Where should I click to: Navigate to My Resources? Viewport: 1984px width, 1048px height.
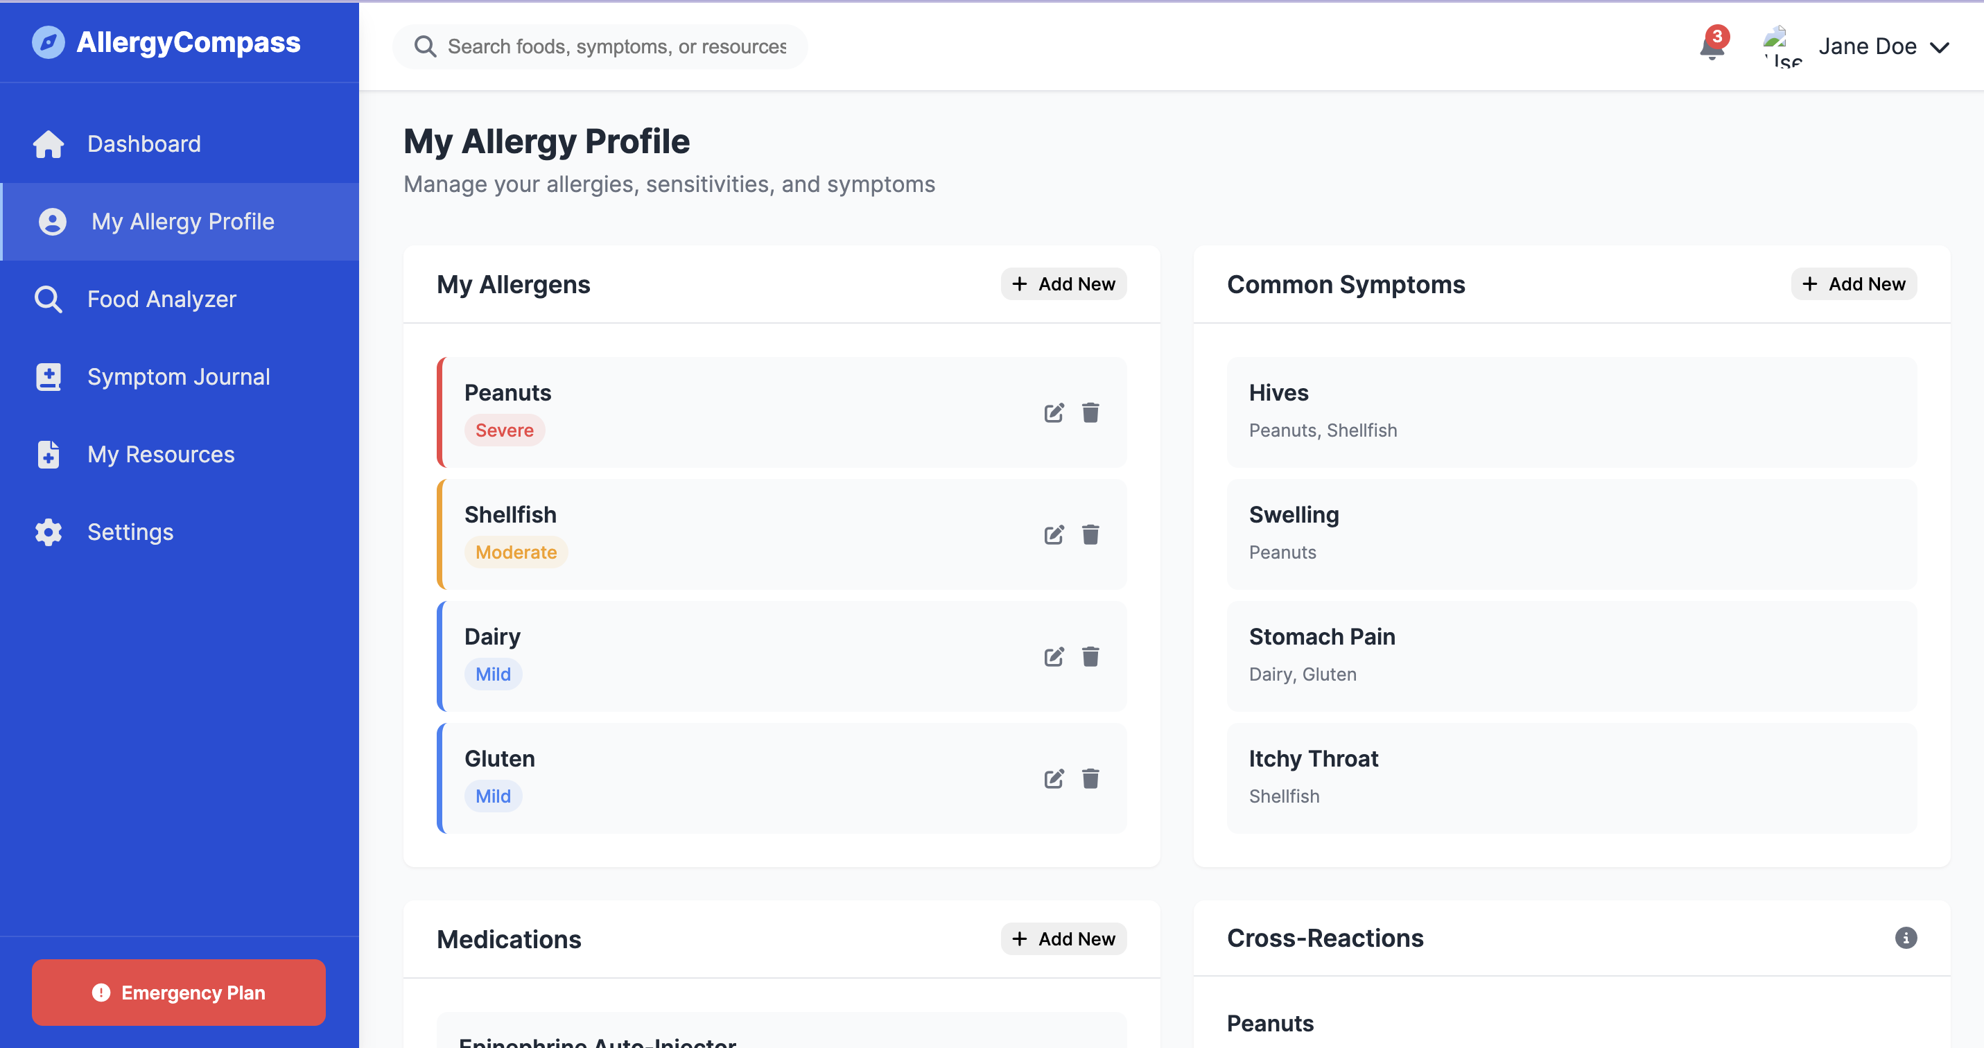click(160, 454)
